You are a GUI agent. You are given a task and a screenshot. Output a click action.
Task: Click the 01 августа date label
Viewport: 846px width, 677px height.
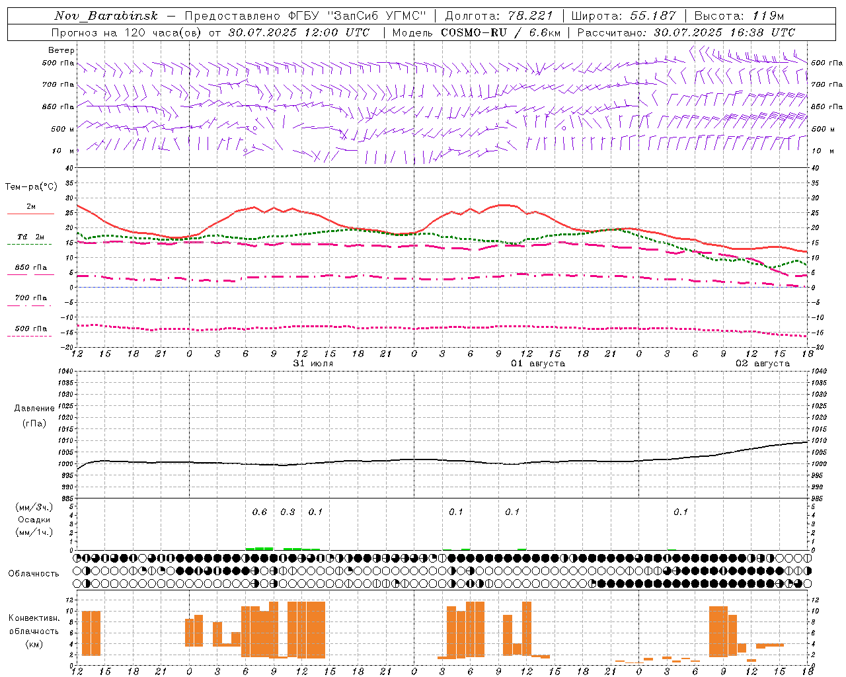tap(538, 364)
